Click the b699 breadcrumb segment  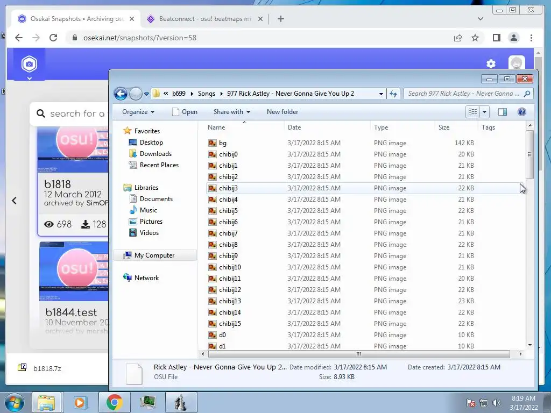[x=179, y=94]
